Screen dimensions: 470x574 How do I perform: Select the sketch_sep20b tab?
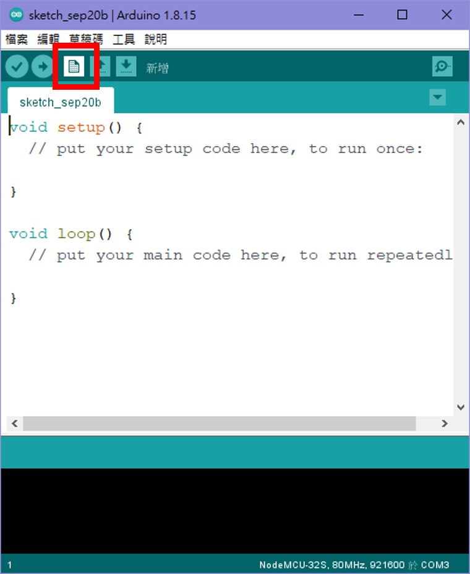pos(61,102)
